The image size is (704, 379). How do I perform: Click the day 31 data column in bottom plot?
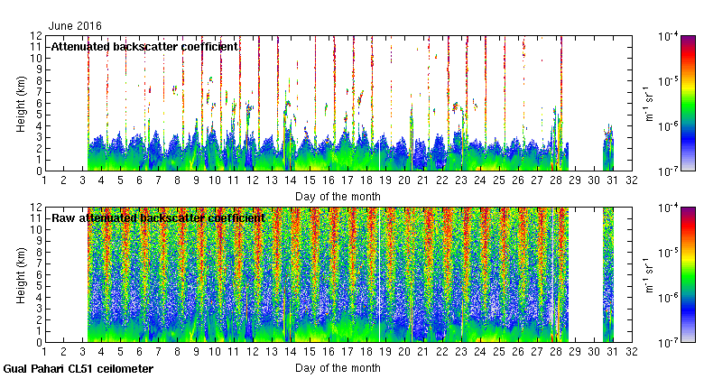click(608, 273)
